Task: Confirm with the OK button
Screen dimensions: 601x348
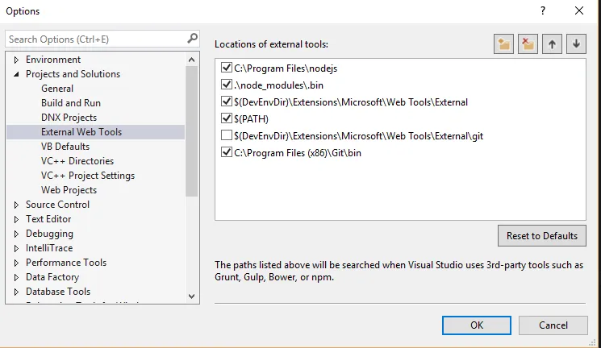Action: 476,325
